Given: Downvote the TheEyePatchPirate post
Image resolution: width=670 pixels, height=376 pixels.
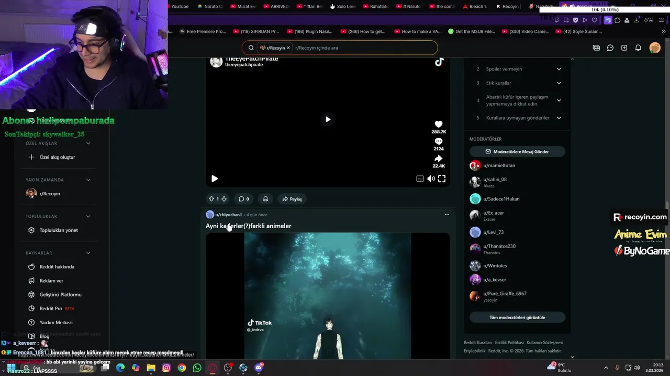Looking at the screenshot, I should [224, 199].
